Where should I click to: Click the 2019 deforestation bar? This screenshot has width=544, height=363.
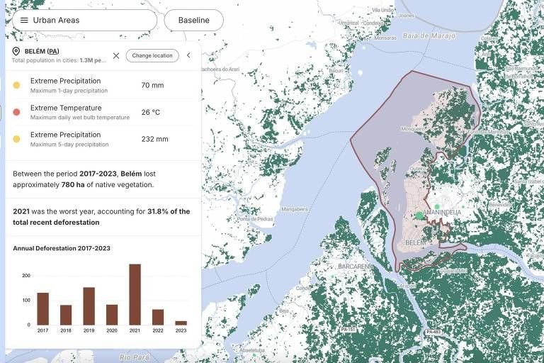pos(89,306)
